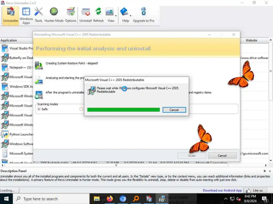Click the horizontal scrollbar right arrow
Image resolution: width=273 pixels, height=204 pixels.
tap(266, 165)
